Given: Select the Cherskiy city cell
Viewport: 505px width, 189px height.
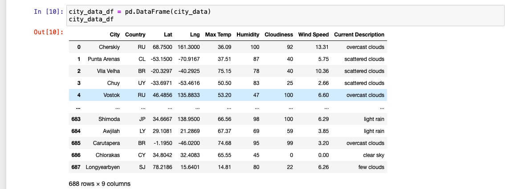Looking at the screenshot, I should coord(109,47).
